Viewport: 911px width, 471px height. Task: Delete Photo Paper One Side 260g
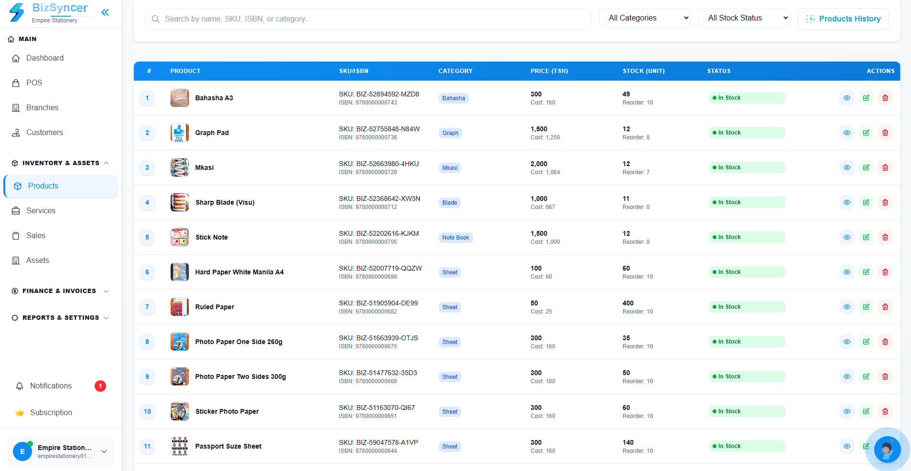click(x=885, y=342)
